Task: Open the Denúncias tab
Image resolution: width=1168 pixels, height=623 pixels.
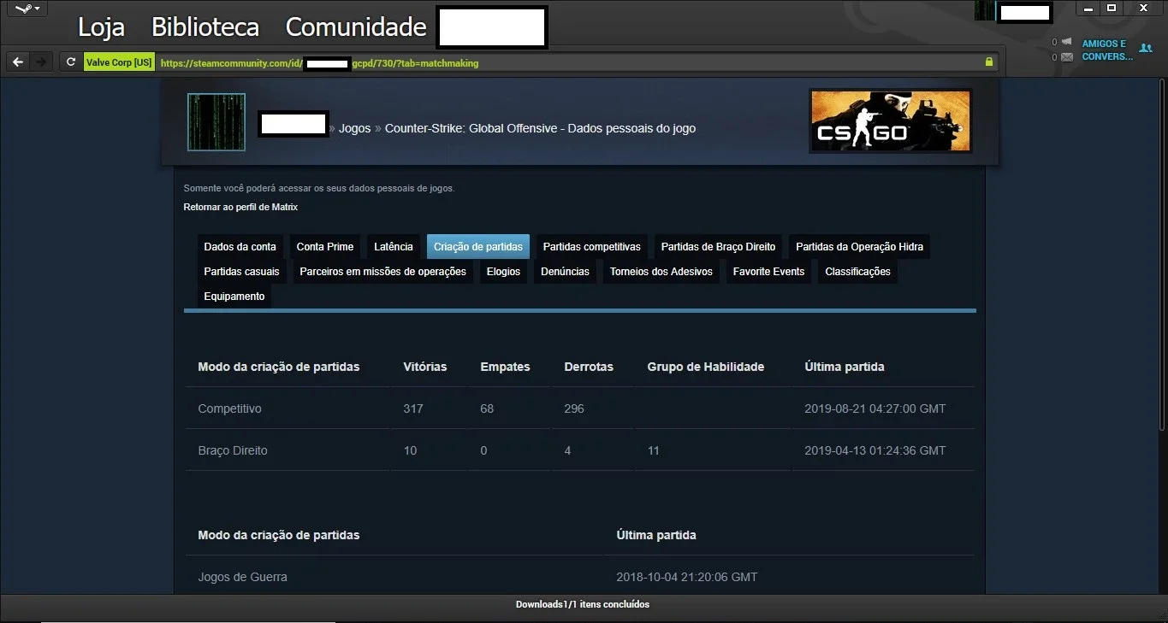Action: (566, 271)
